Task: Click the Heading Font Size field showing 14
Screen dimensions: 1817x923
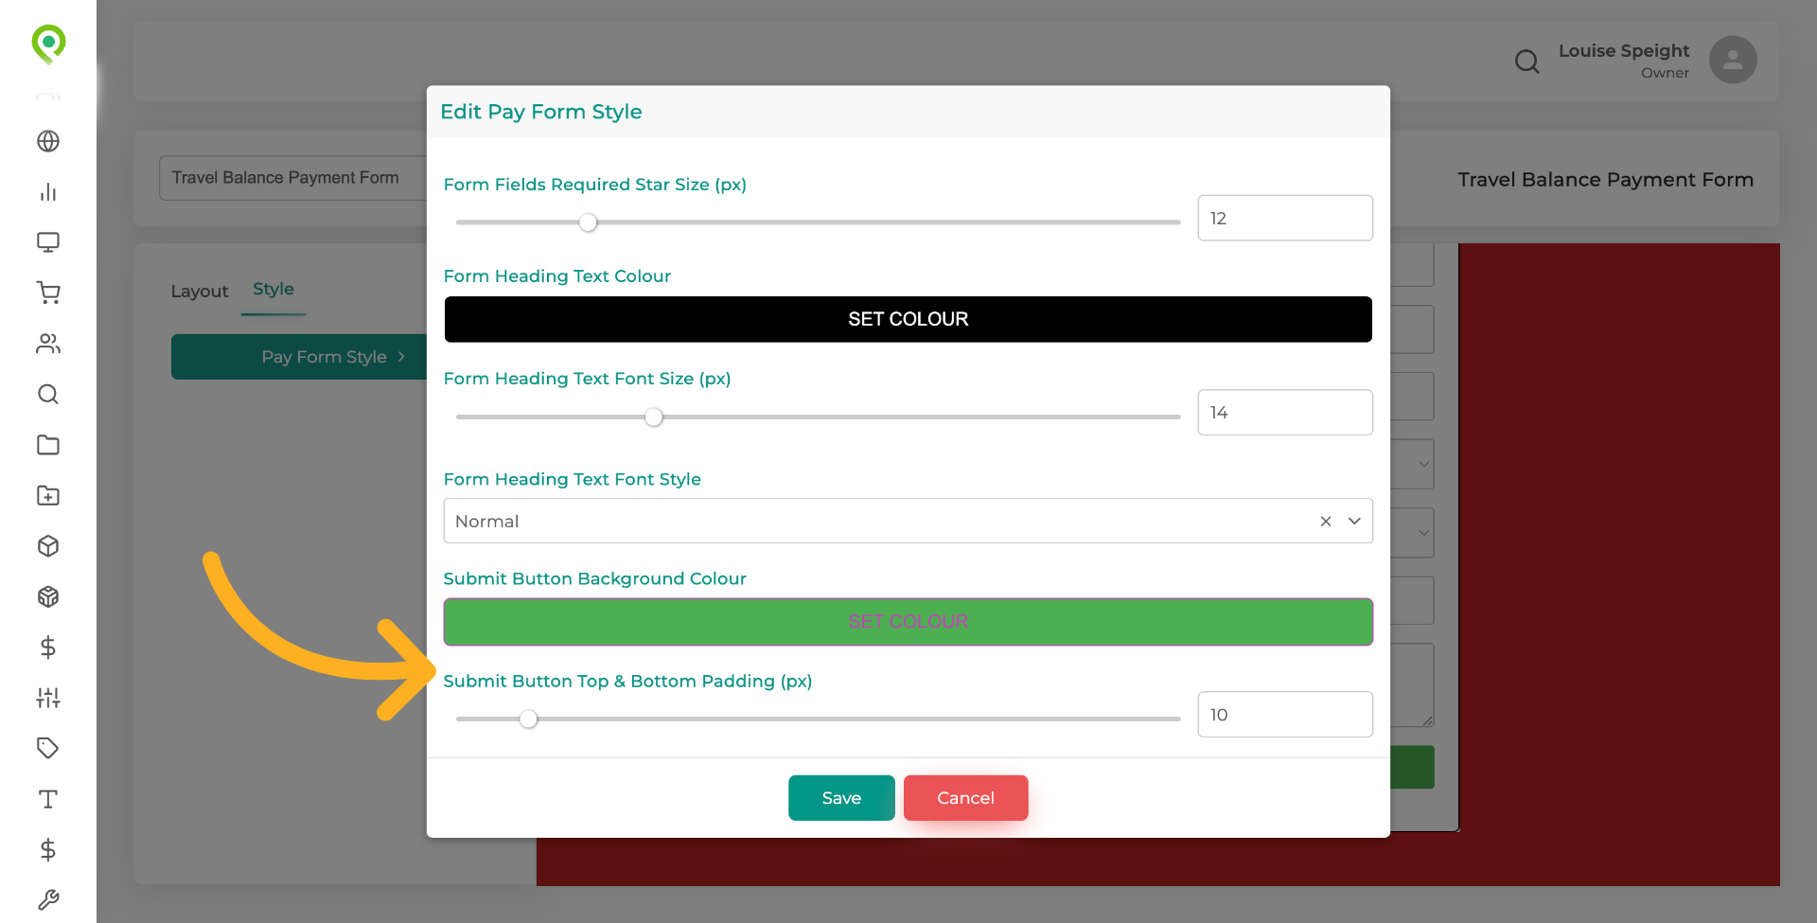Action: click(x=1285, y=413)
